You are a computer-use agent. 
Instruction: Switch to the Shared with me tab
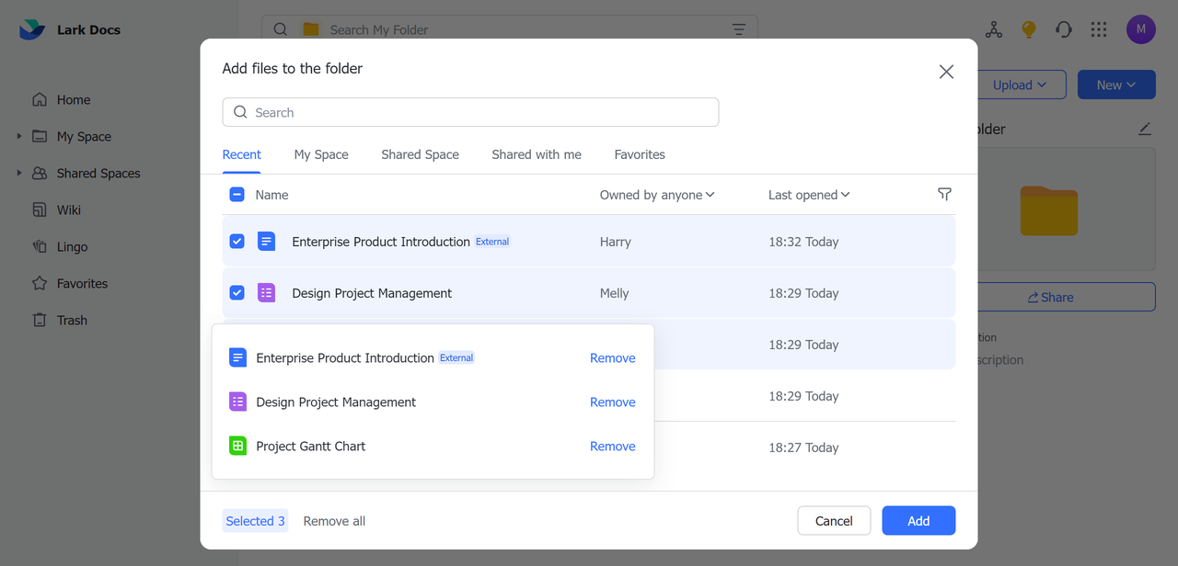pos(536,154)
